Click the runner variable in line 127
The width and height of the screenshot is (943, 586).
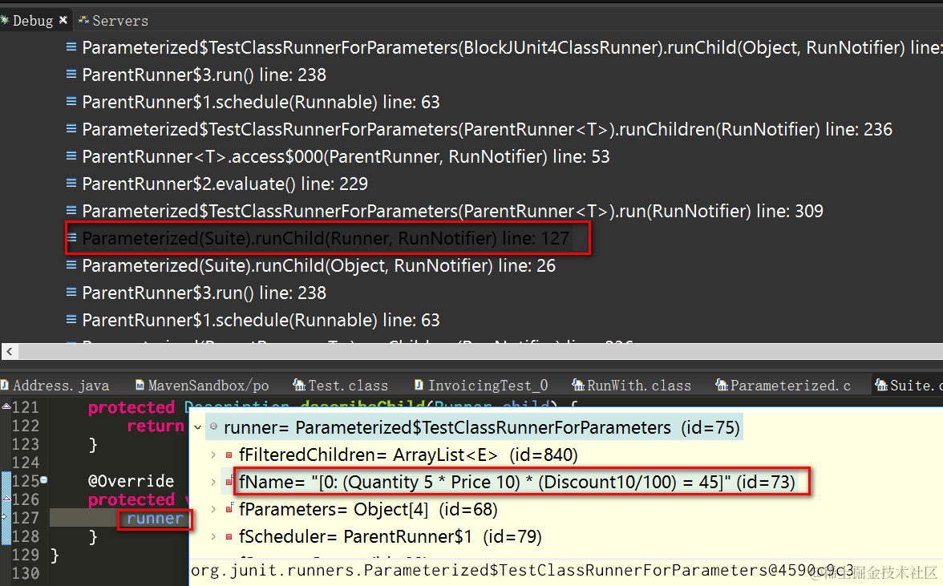(155, 519)
